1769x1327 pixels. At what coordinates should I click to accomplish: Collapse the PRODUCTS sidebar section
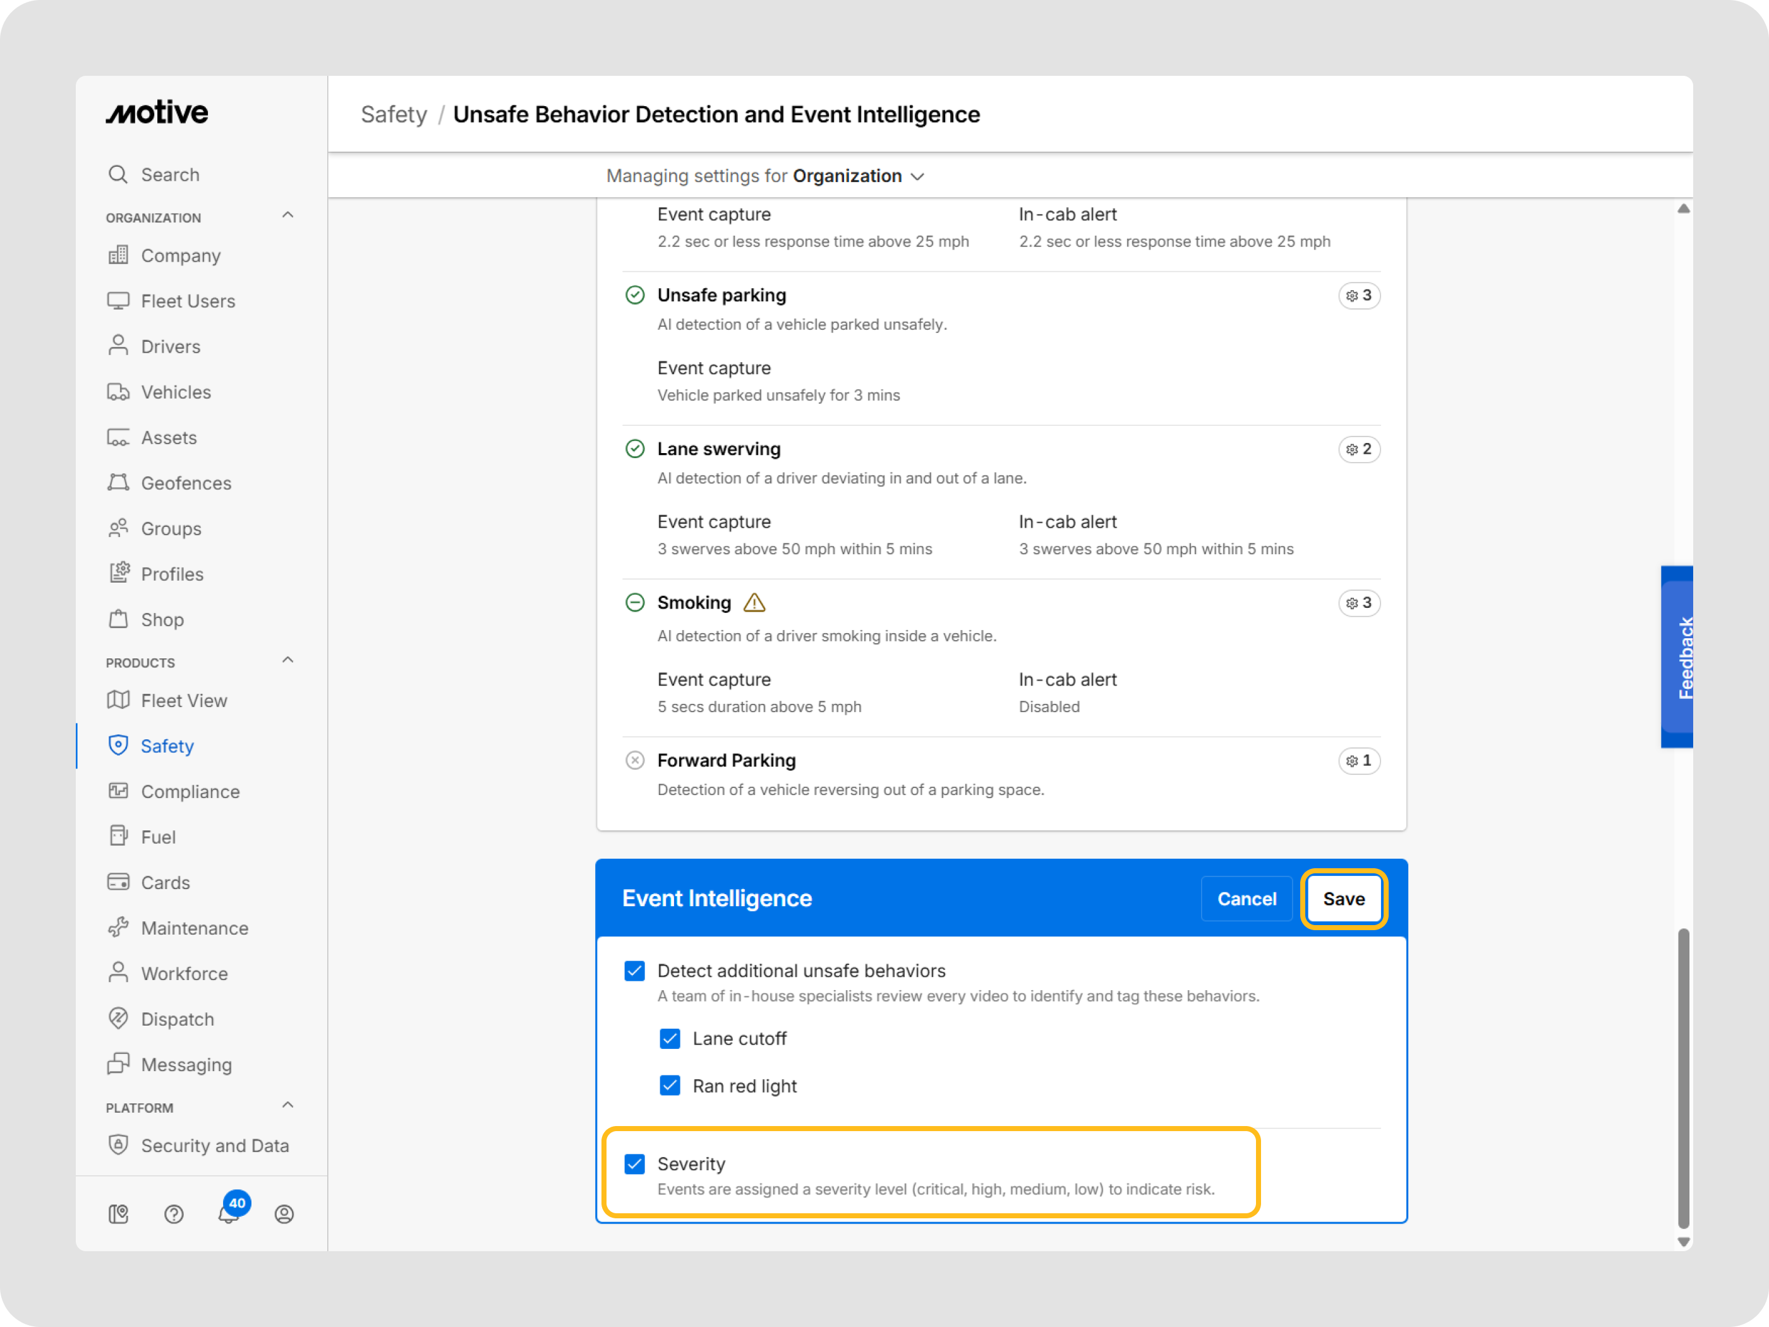pyautogui.click(x=288, y=661)
